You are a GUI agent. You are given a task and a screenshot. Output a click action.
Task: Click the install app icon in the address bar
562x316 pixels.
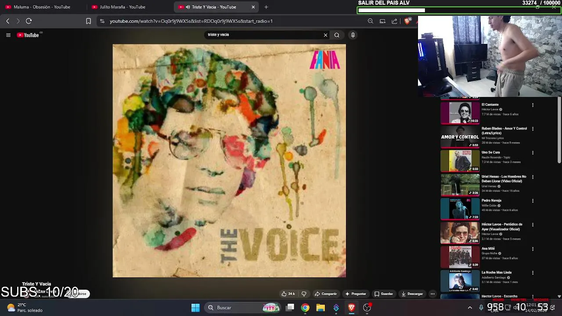point(382,21)
